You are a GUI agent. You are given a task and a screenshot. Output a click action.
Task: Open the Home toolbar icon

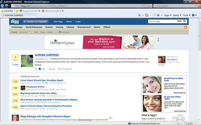(x=139, y=15)
